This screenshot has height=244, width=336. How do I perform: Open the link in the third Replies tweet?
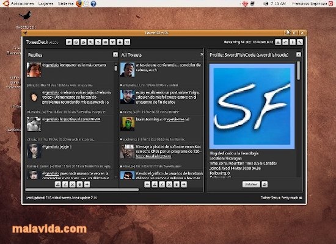[x=80, y=119]
